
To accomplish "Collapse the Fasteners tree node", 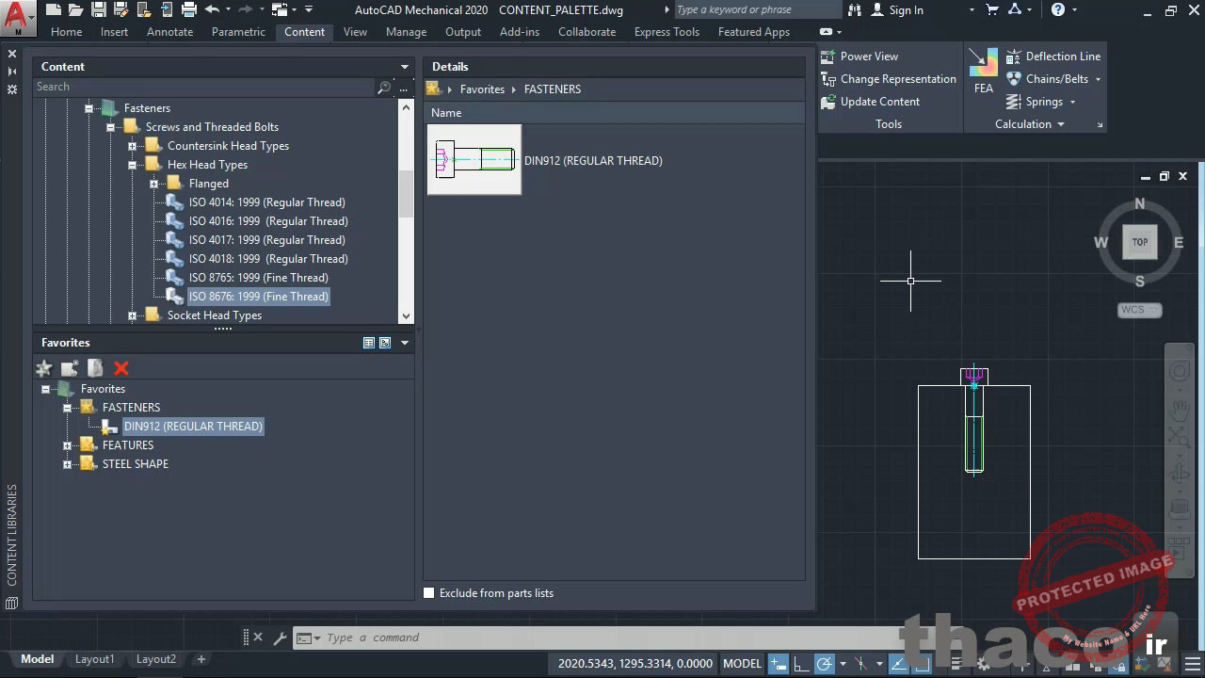I will point(89,108).
